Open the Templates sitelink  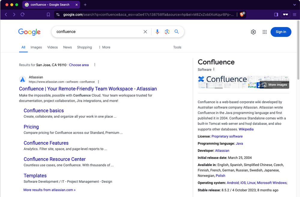pos(35,176)
